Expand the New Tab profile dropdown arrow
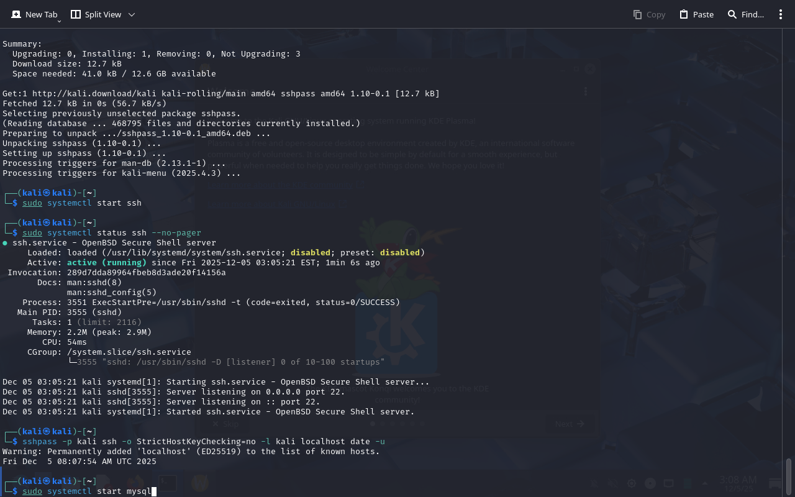Screen dimensions: 795x497 pos(59,21)
